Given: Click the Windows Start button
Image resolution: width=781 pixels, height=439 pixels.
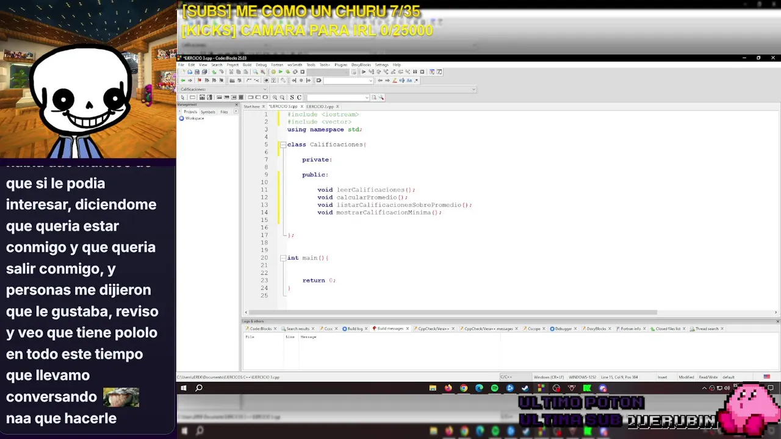Looking at the screenshot, I should pos(184,388).
